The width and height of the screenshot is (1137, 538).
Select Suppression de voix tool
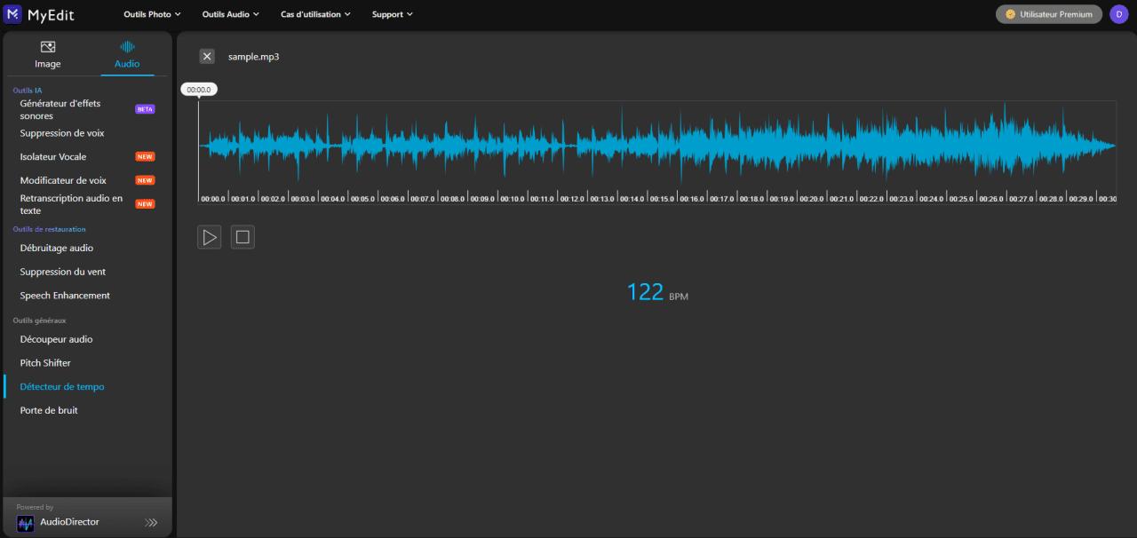62,133
